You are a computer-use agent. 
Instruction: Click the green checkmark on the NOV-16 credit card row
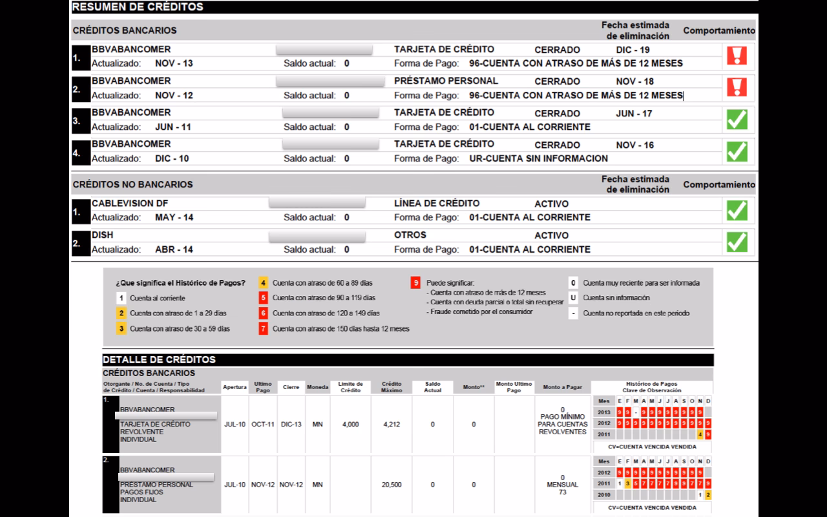[x=737, y=151]
